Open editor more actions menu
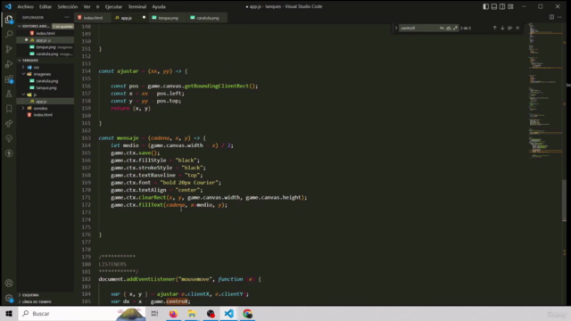The height and width of the screenshot is (321, 571). (x=559, y=18)
